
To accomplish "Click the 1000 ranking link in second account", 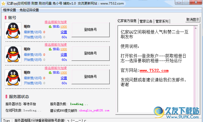I will click(64, 49).
